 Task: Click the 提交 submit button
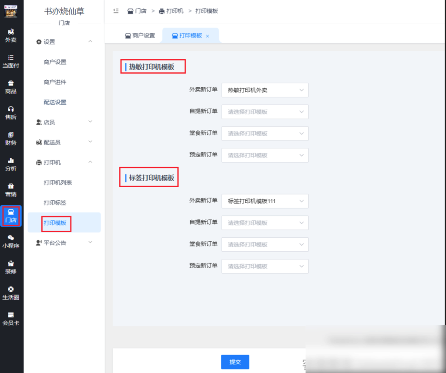(235, 362)
